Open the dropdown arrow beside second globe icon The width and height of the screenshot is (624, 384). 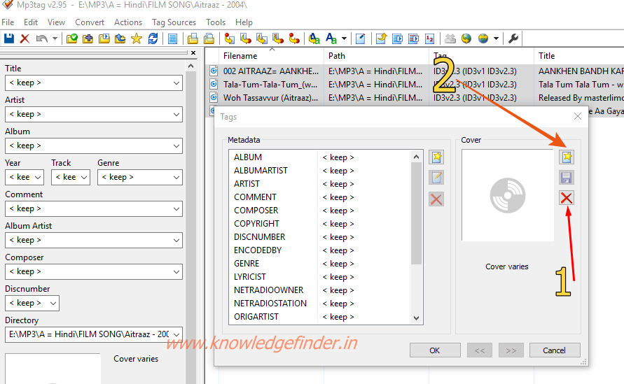click(x=496, y=38)
